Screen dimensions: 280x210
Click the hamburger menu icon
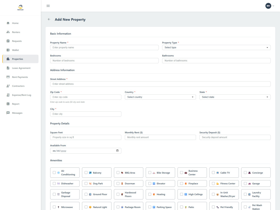point(48,6)
